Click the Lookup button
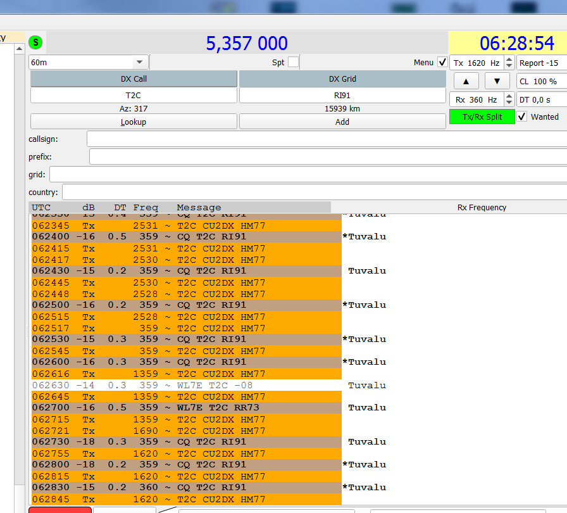567x513 pixels. pyautogui.click(x=134, y=122)
